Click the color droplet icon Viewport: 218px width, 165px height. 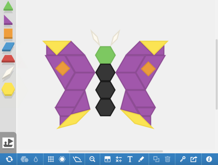pos(36,159)
